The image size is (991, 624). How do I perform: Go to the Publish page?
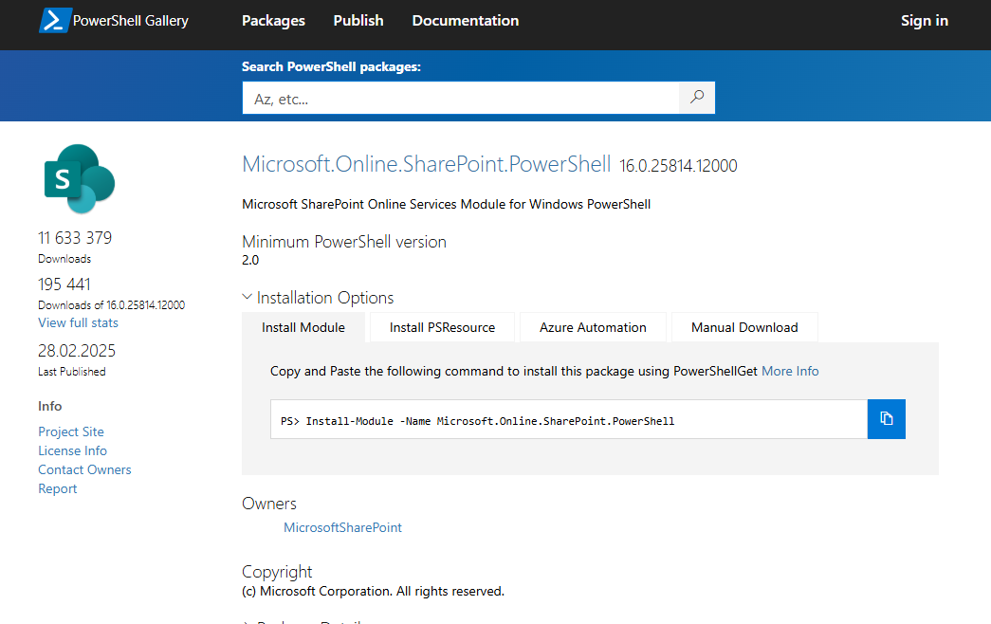point(358,21)
